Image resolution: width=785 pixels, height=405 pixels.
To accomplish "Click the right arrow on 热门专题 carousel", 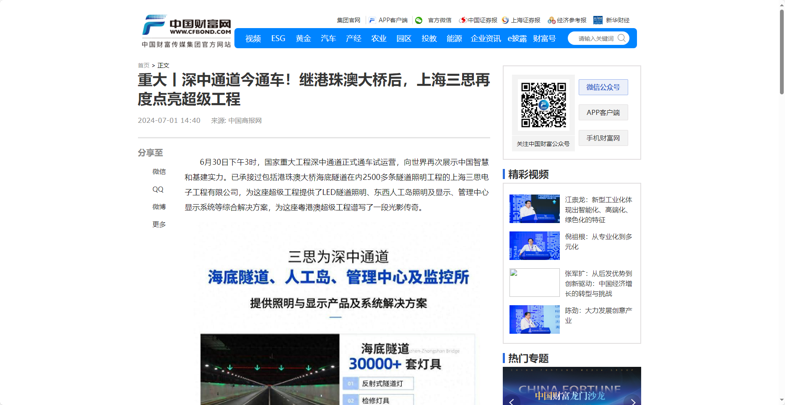I will click(633, 401).
